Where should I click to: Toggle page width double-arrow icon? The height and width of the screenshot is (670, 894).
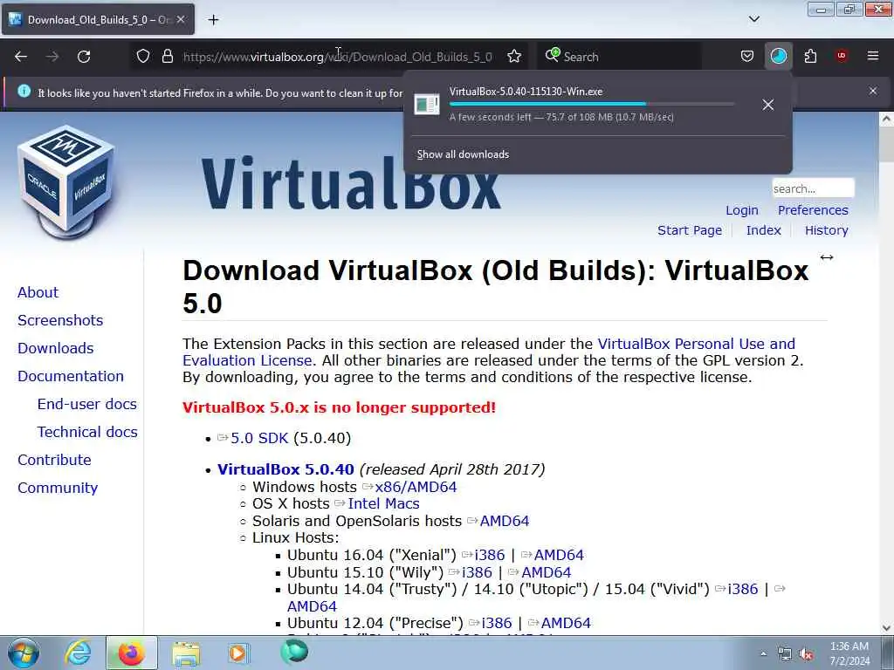click(x=826, y=257)
